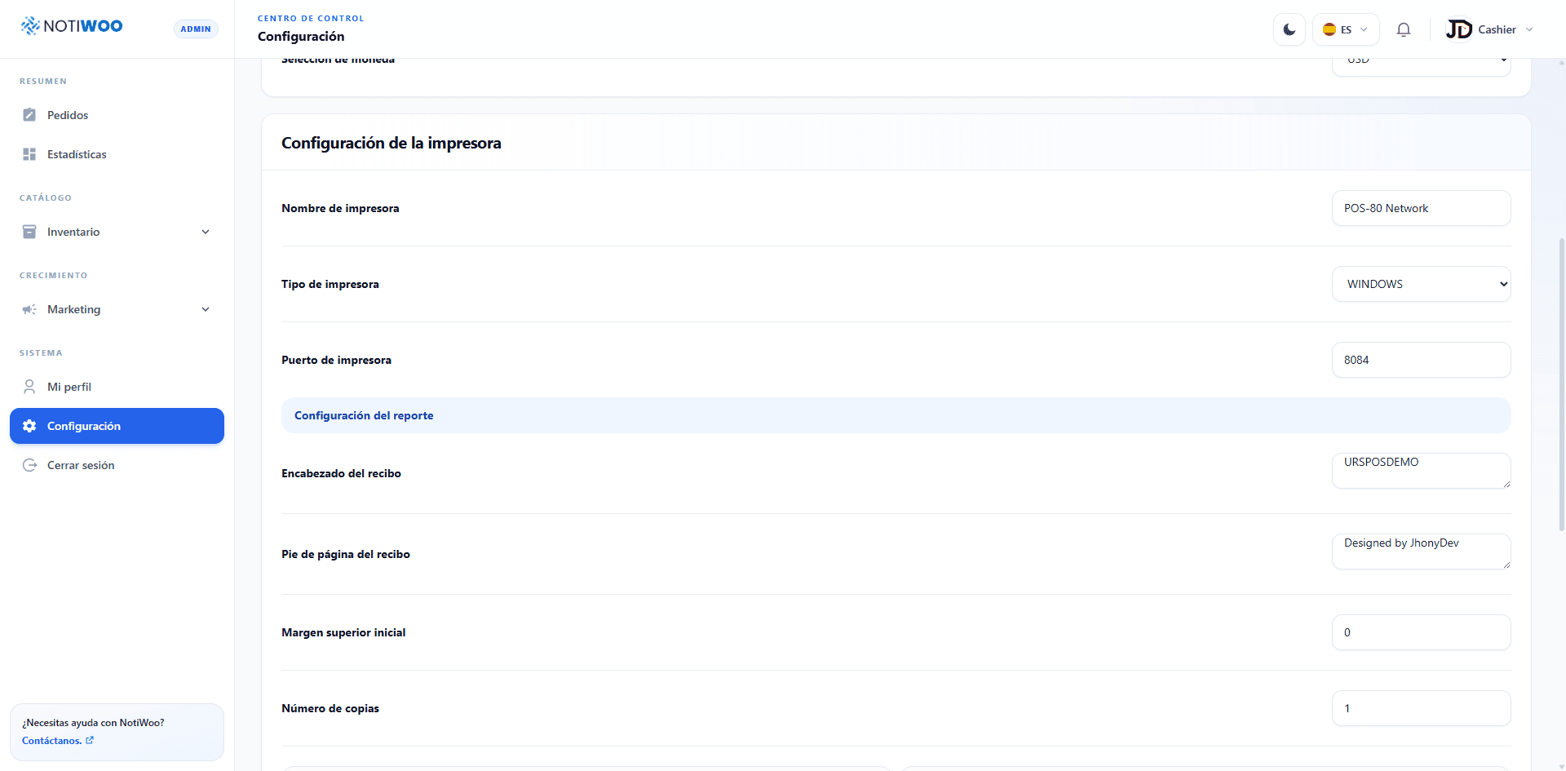The height and width of the screenshot is (771, 1566).
Task: Click the Cashier username label
Action: pyautogui.click(x=1497, y=29)
